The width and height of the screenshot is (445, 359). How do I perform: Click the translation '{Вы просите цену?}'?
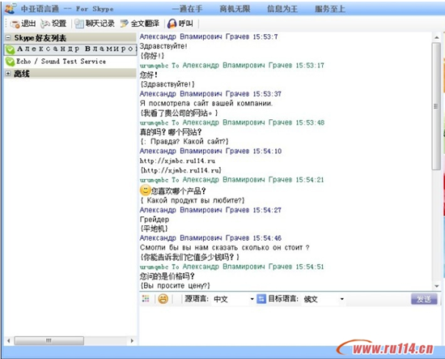pyautogui.click(x=175, y=286)
